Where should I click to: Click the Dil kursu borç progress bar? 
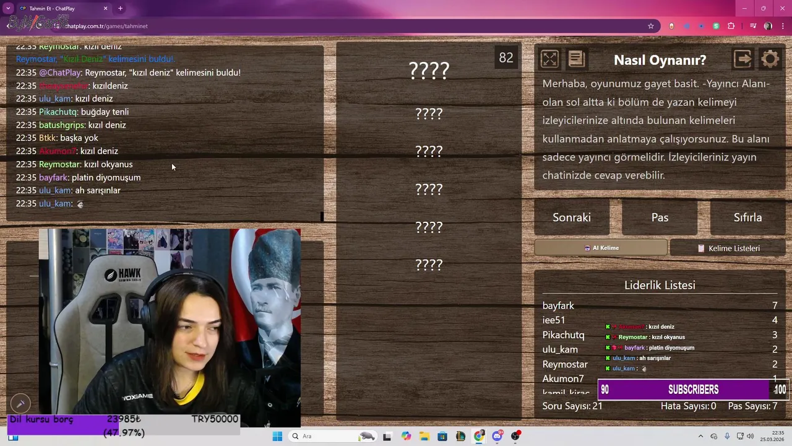tap(124, 425)
